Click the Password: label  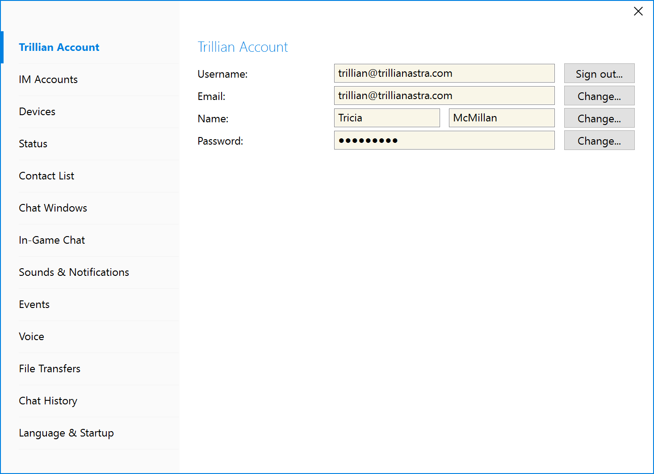click(x=220, y=141)
